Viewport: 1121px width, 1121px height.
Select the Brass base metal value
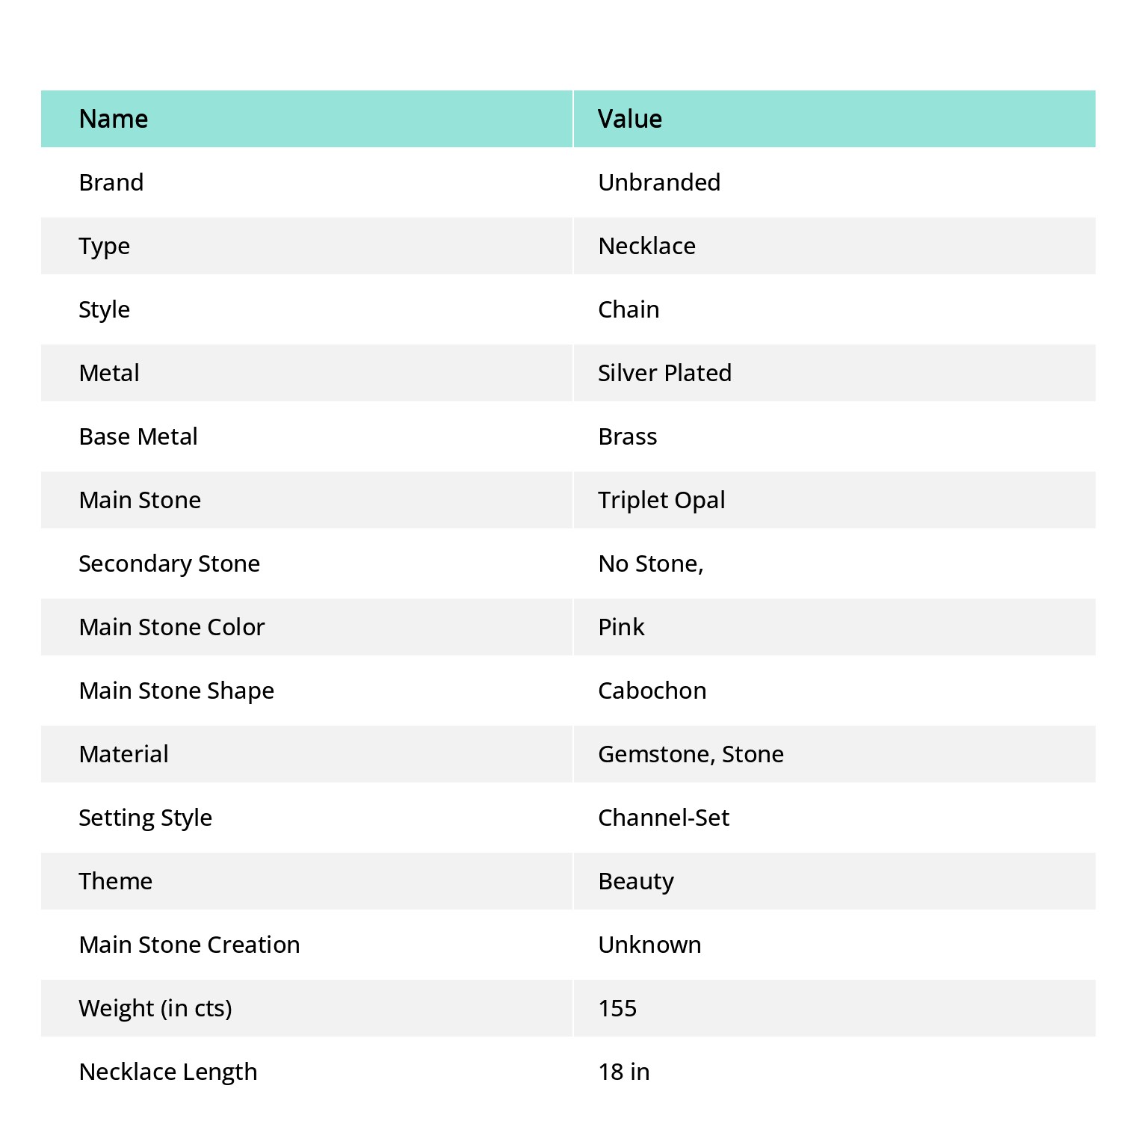628,436
